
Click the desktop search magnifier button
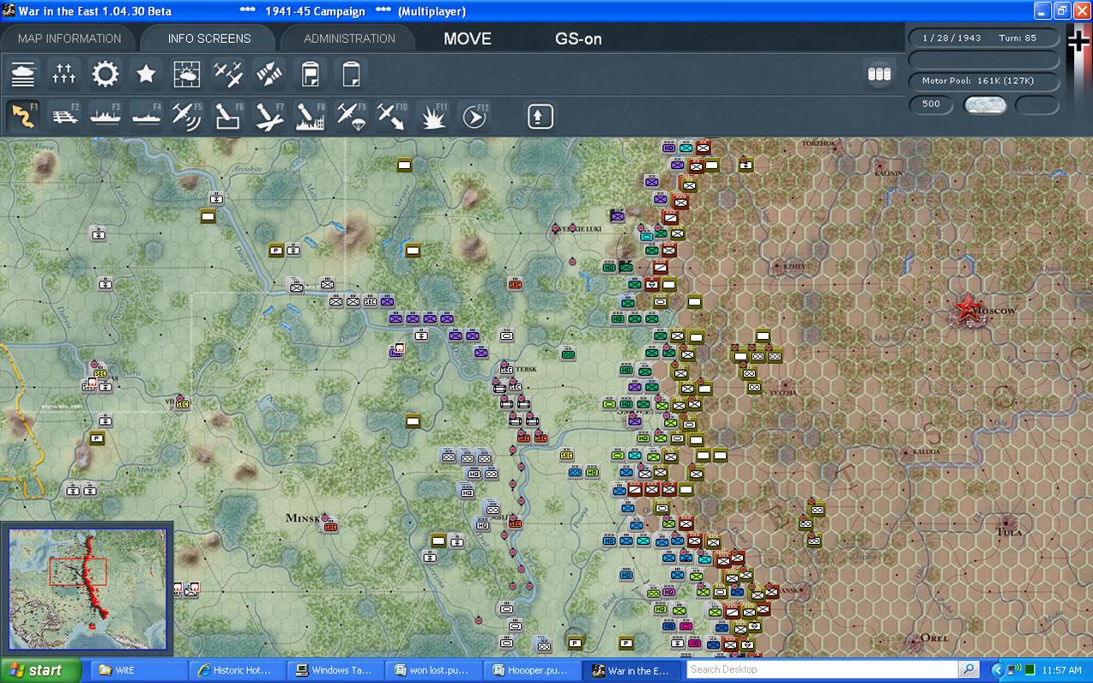[x=969, y=669]
